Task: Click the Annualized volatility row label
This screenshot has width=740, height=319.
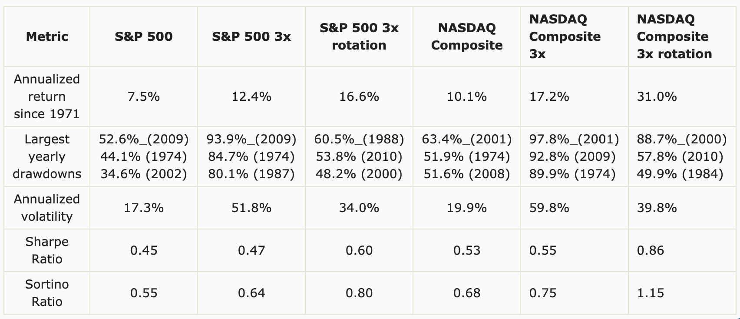Action: coord(47,208)
